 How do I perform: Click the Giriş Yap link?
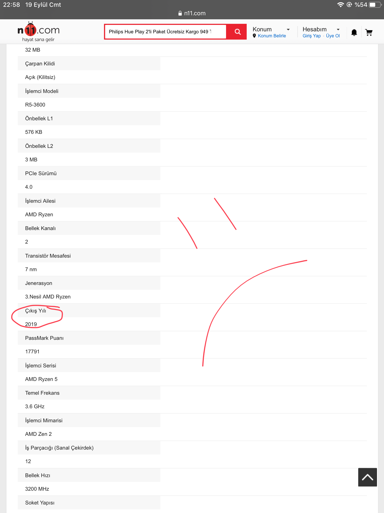tap(311, 36)
